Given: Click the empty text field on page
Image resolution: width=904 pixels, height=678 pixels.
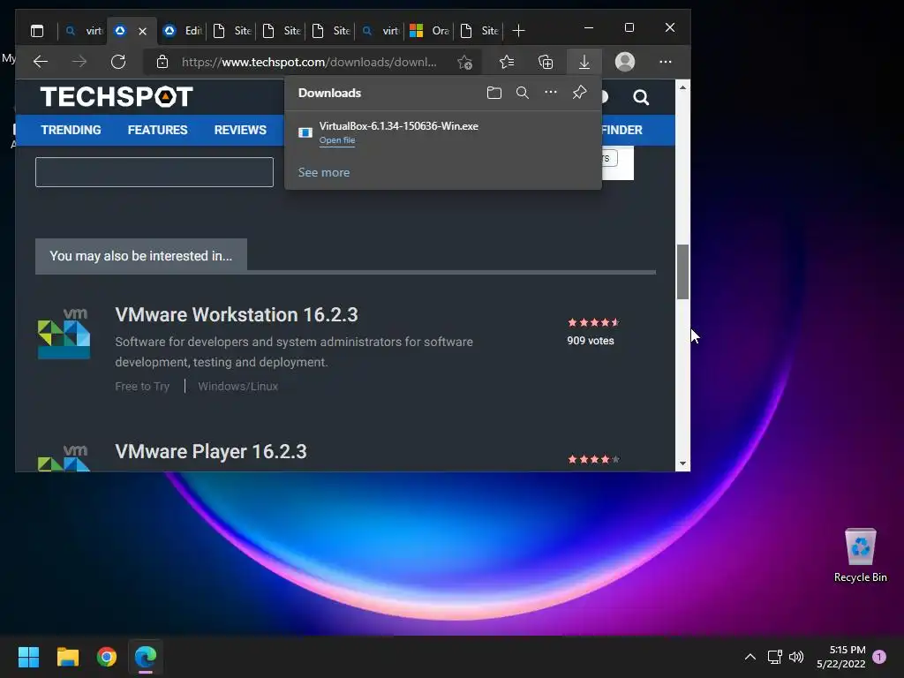Looking at the screenshot, I should [154, 172].
